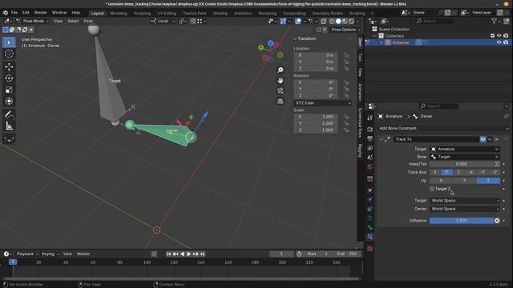Open the Tool properties tab icon
Screen dimensions: 513x288
(x=370, y=118)
